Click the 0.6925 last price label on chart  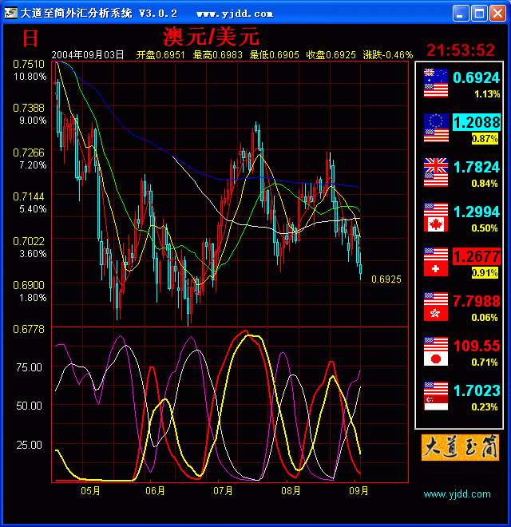(x=386, y=279)
